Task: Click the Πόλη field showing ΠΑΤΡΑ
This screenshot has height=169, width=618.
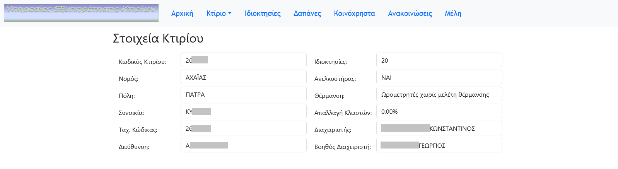Action: [244, 94]
